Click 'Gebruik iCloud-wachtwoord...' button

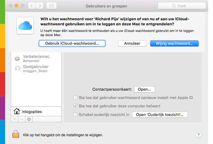(72, 43)
